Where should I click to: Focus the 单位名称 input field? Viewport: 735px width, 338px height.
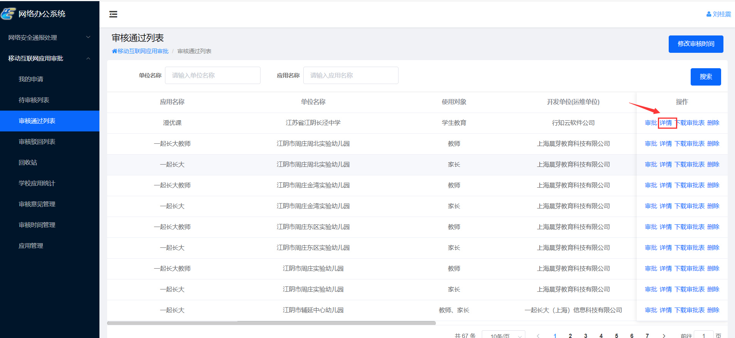[212, 76]
